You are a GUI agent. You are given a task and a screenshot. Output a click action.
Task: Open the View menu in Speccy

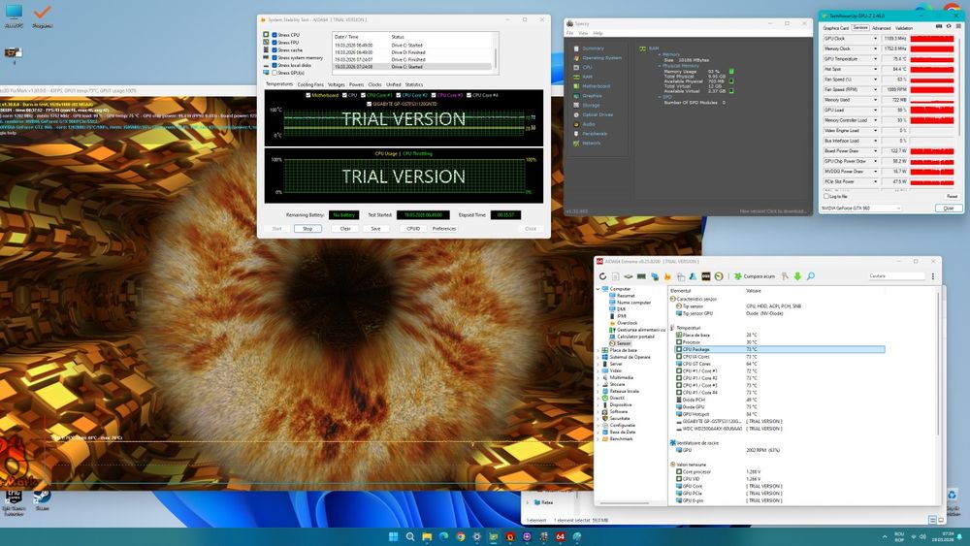point(583,33)
